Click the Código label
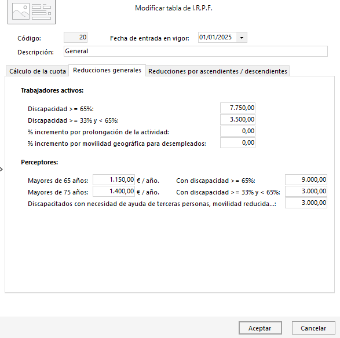This screenshot has width=340, height=338. pyautogui.click(x=30, y=38)
